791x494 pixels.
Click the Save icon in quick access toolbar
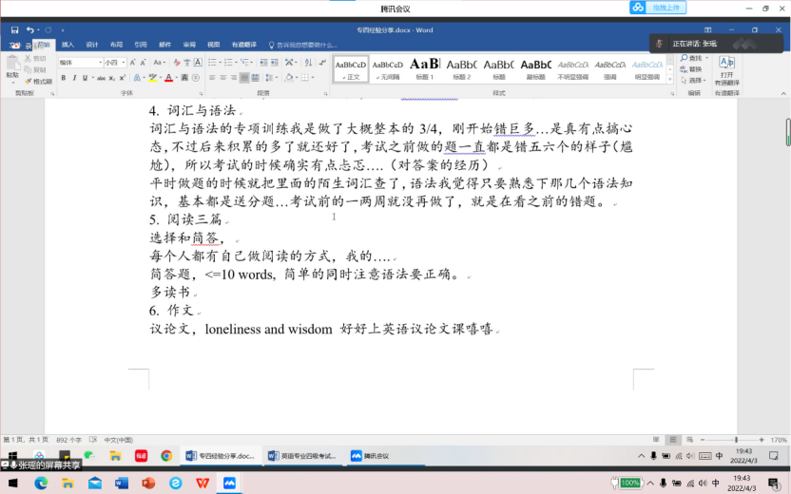(x=16, y=30)
